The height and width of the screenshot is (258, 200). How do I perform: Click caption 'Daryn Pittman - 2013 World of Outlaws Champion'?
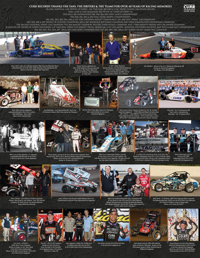coord(27,202)
